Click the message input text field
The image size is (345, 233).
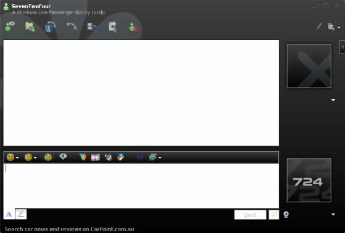coord(141,186)
